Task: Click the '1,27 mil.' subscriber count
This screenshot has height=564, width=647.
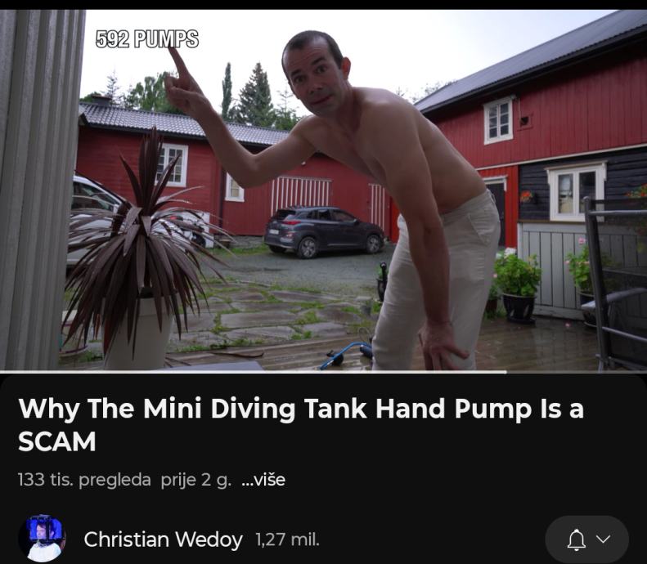Action: [288, 539]
